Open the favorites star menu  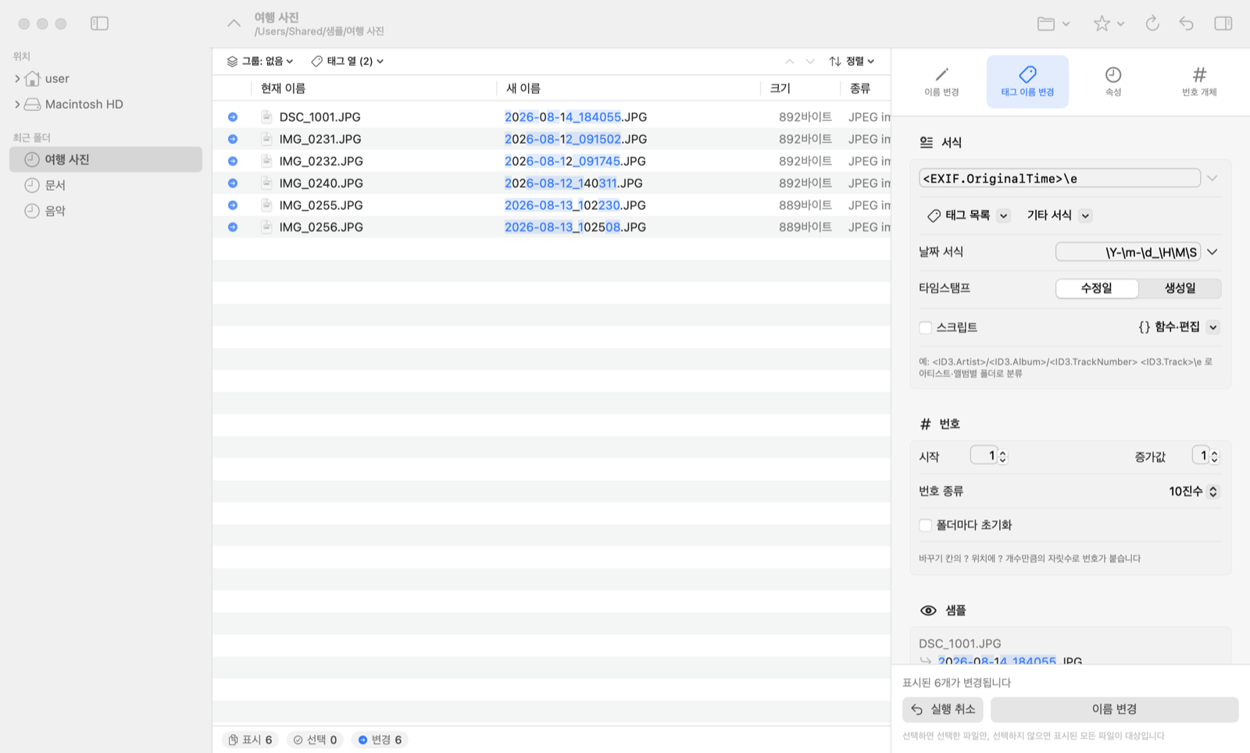click(x=1109, y=23)
